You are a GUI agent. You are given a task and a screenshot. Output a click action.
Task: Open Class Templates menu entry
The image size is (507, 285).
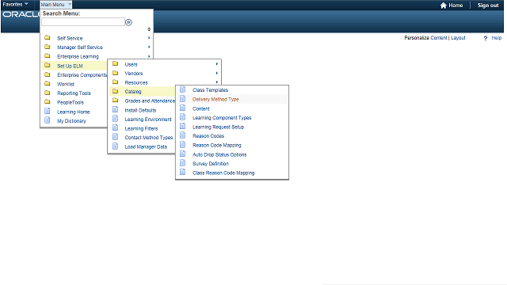211,90
